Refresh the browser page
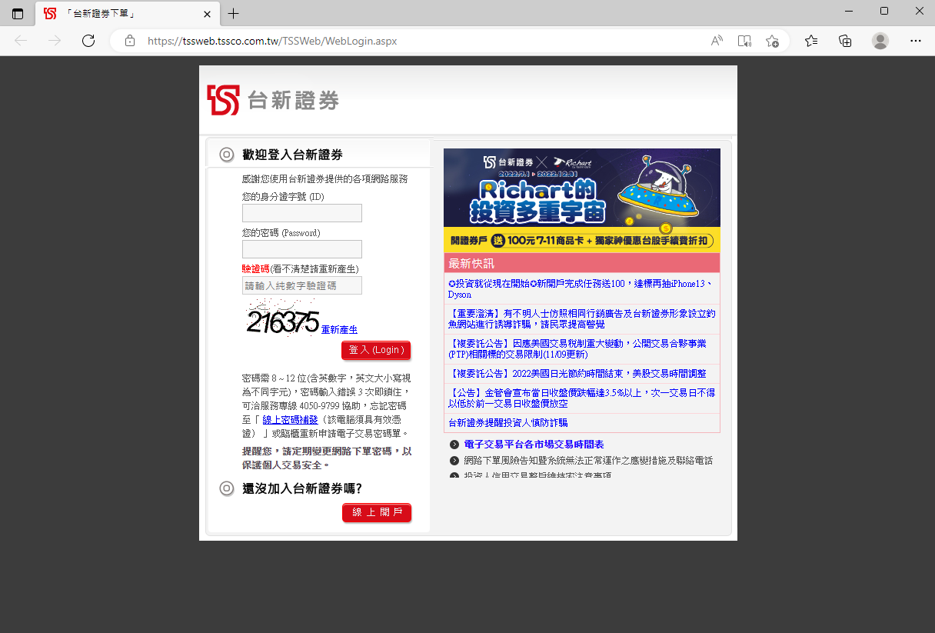 (88, 41)
